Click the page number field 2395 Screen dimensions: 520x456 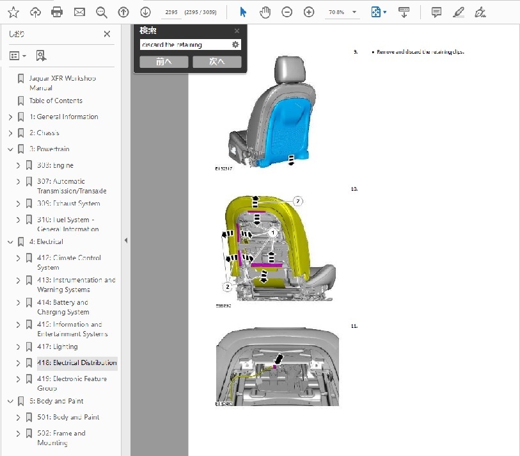coord(171,12)
